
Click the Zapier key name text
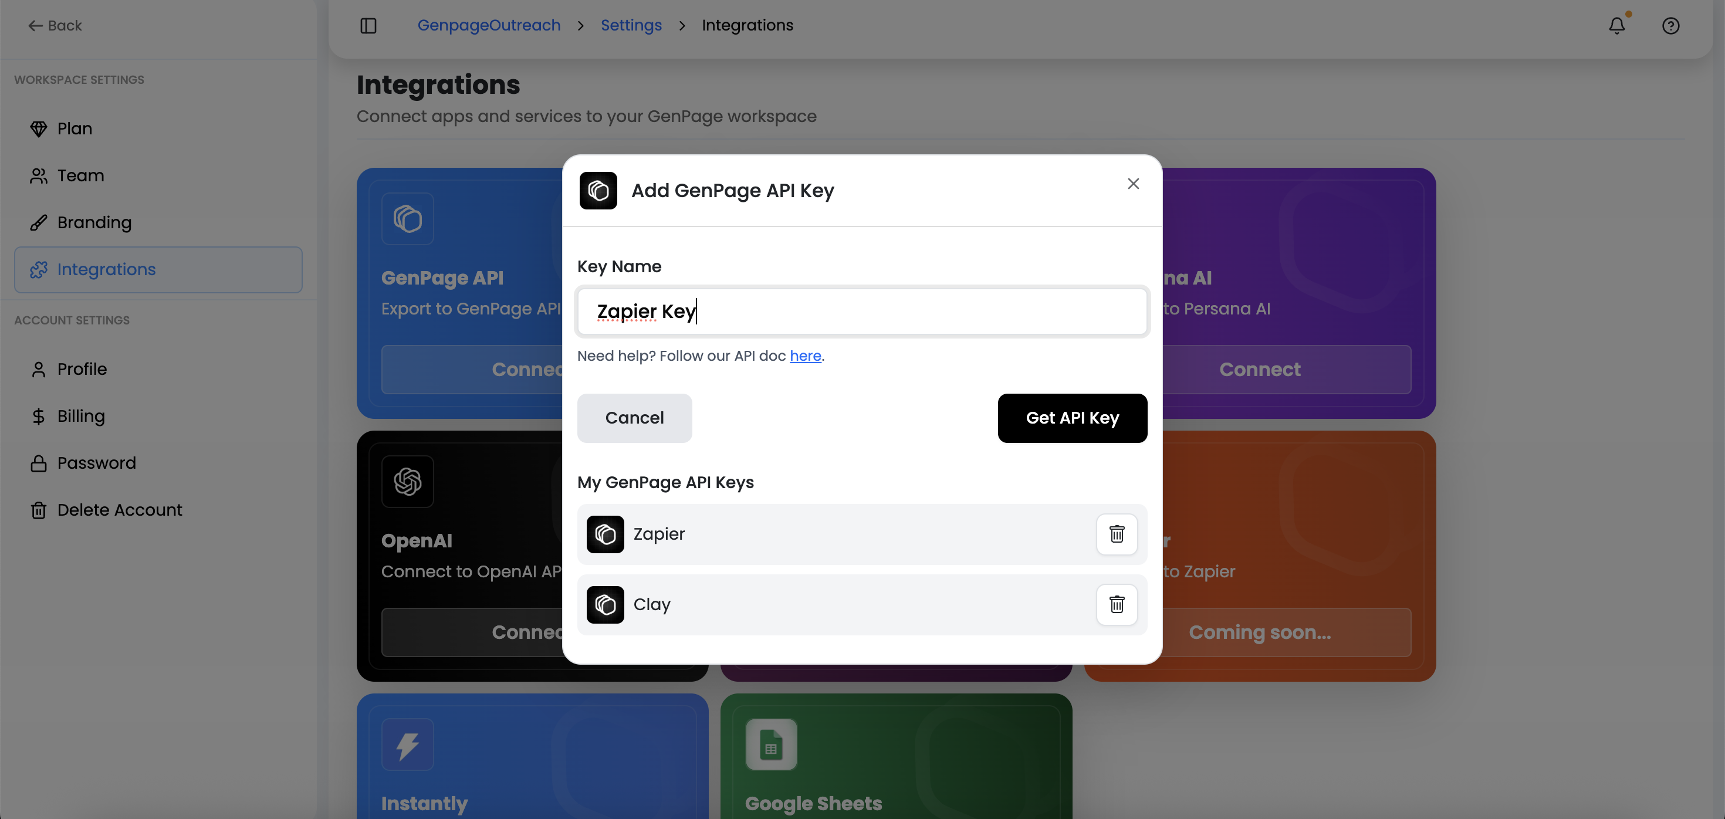tap(659, 534)
